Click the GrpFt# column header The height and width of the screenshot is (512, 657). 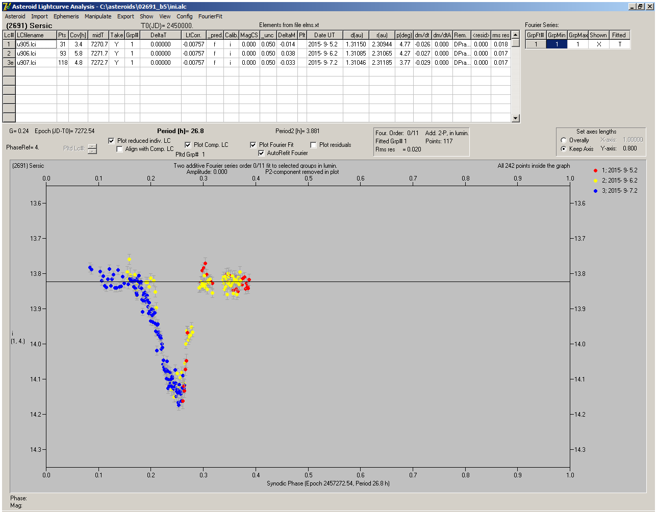536,35
